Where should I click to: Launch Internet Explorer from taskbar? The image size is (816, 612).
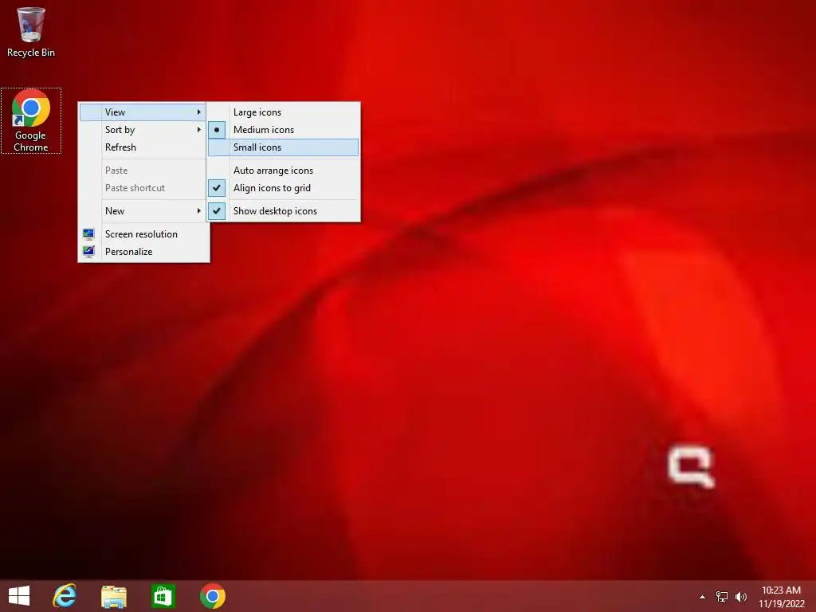pyautogui.click(x=65, y=596)
